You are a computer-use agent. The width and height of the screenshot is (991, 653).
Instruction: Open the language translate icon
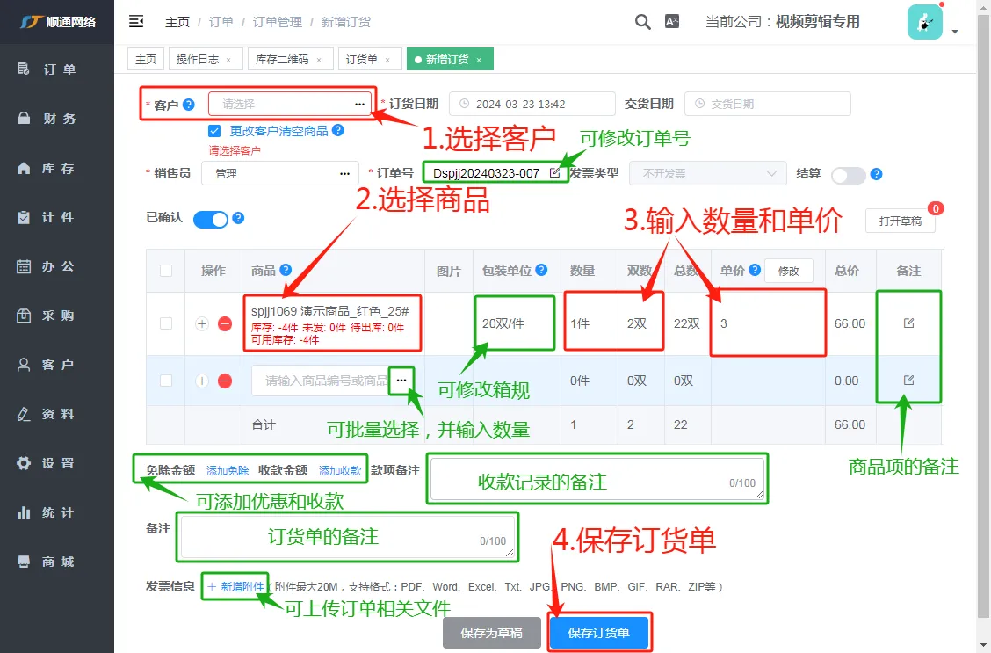coord(672,21)
